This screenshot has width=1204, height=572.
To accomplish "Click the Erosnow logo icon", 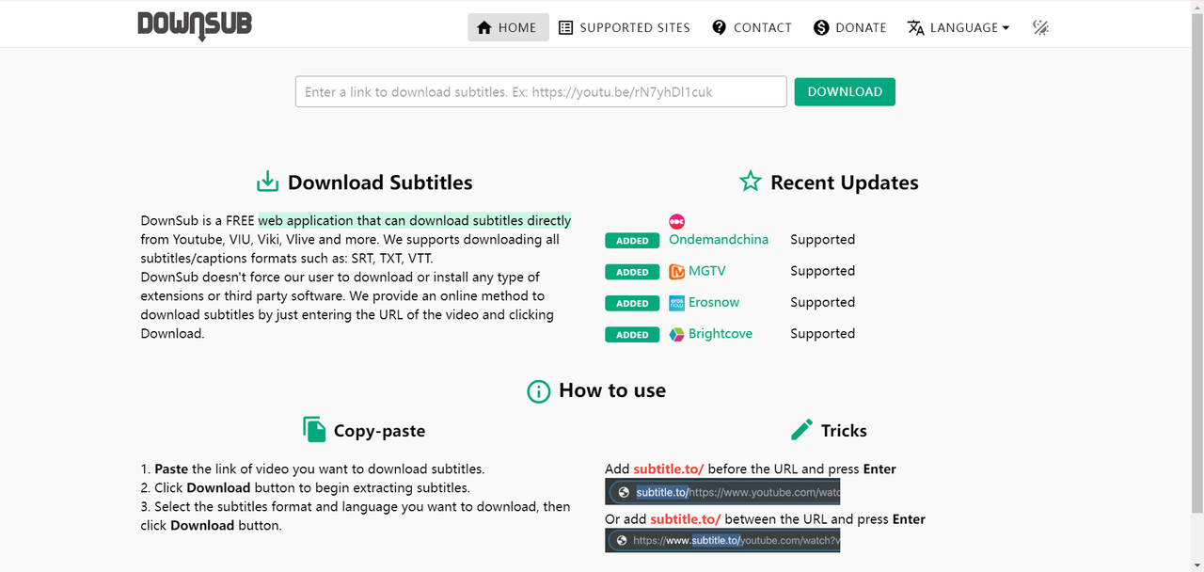I will (x=677, y=303).
